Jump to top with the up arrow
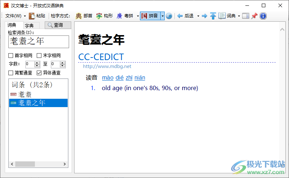289x178 pixels. point(213,16)
